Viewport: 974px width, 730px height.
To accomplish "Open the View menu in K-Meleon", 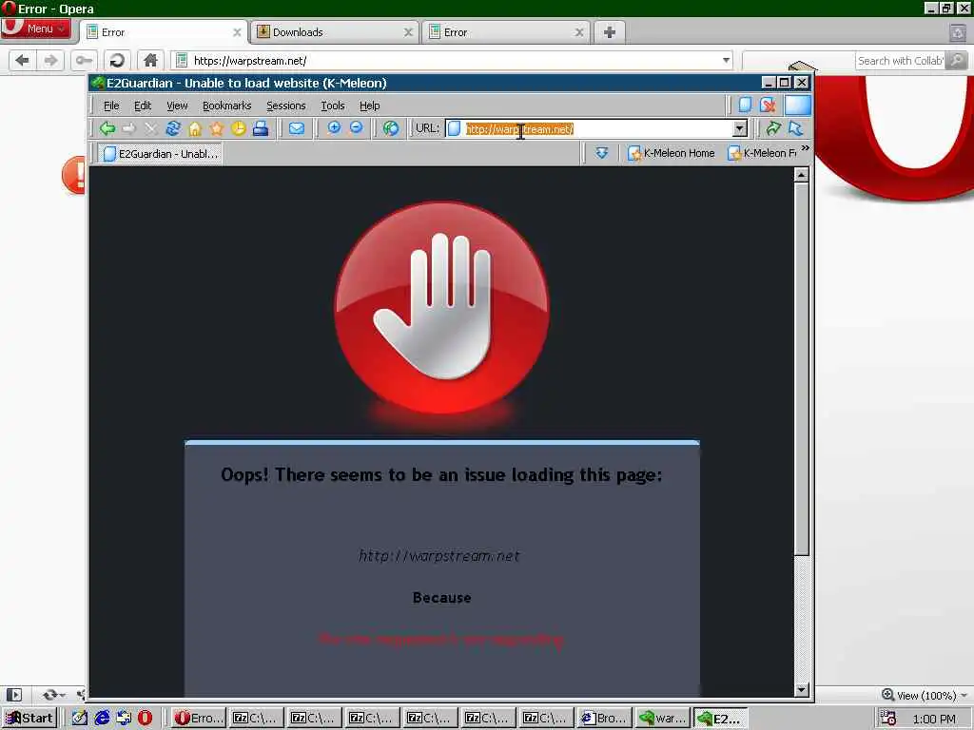I will (x=177, y=106).
